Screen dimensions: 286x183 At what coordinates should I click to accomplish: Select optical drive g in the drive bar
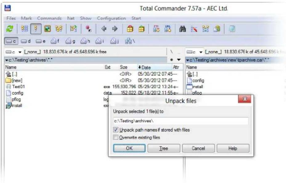(70, 42)
